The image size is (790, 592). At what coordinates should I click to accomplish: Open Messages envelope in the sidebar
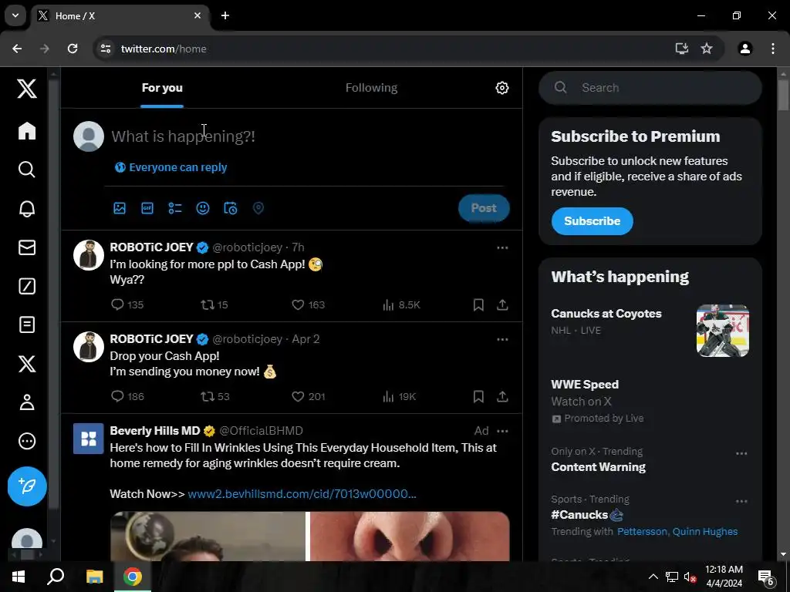(27, 247)
